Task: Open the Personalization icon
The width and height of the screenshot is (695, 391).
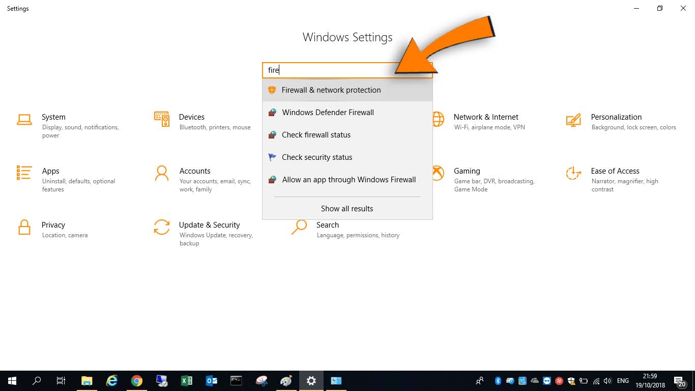Action: point(573,120)
